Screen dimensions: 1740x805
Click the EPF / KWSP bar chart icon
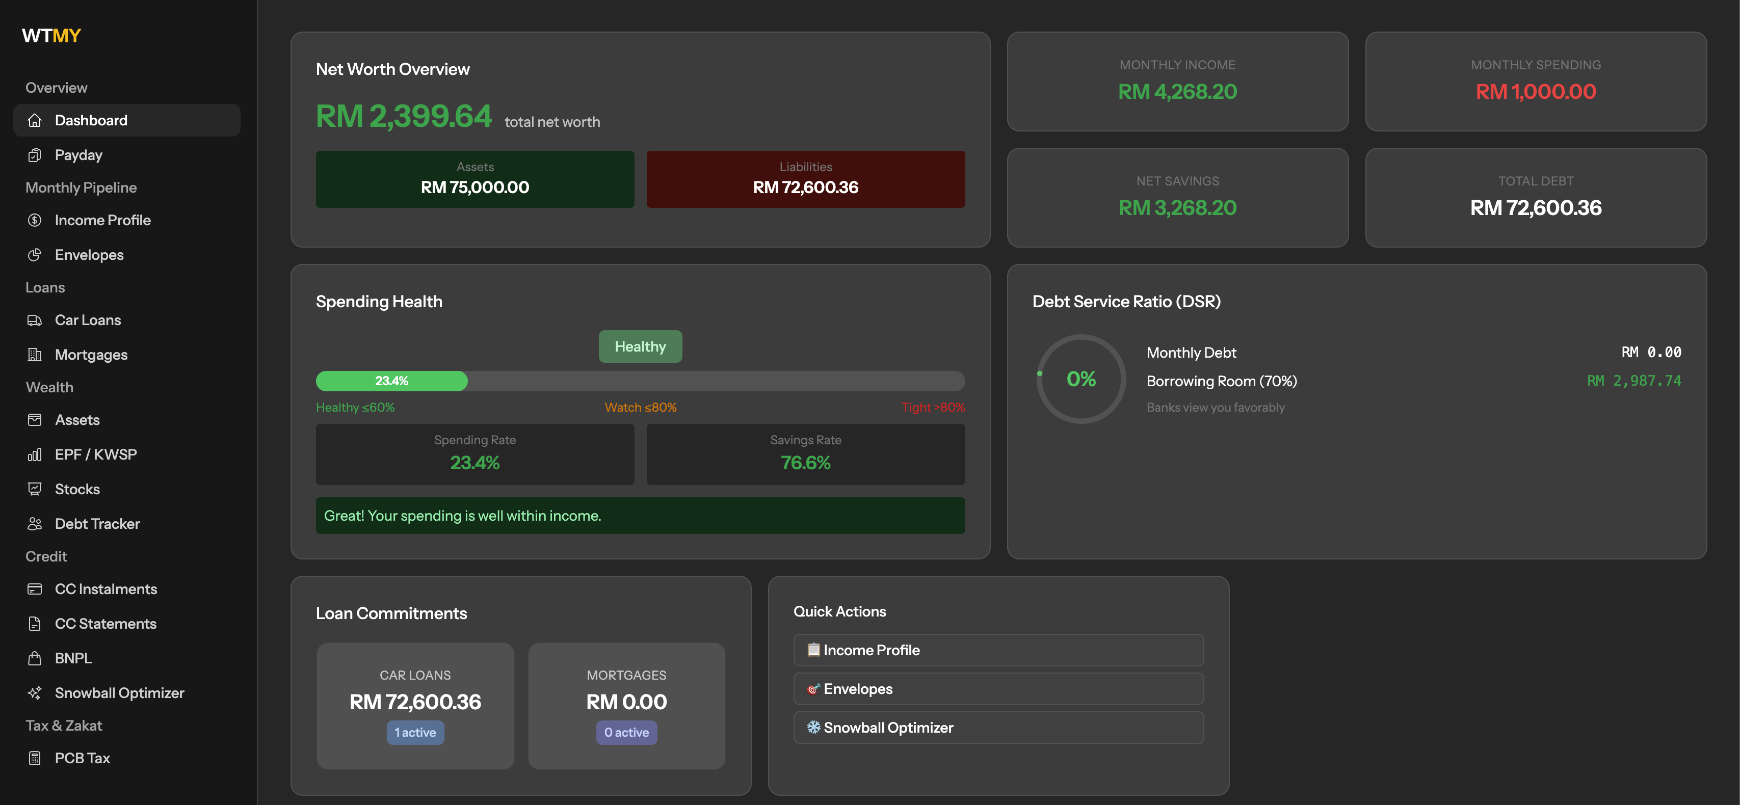point(35,454)
